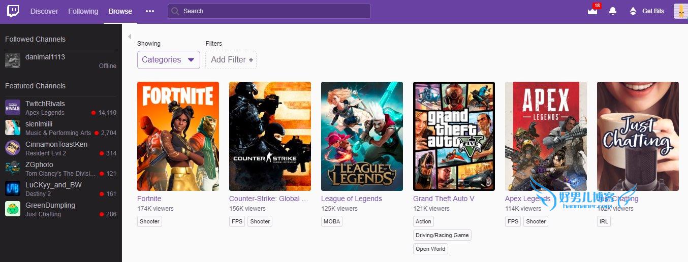Viewport: 688px width, 262px height.
Task: Click the Fortnite title link
Action: pyautogui.click(x=149, y=199)
